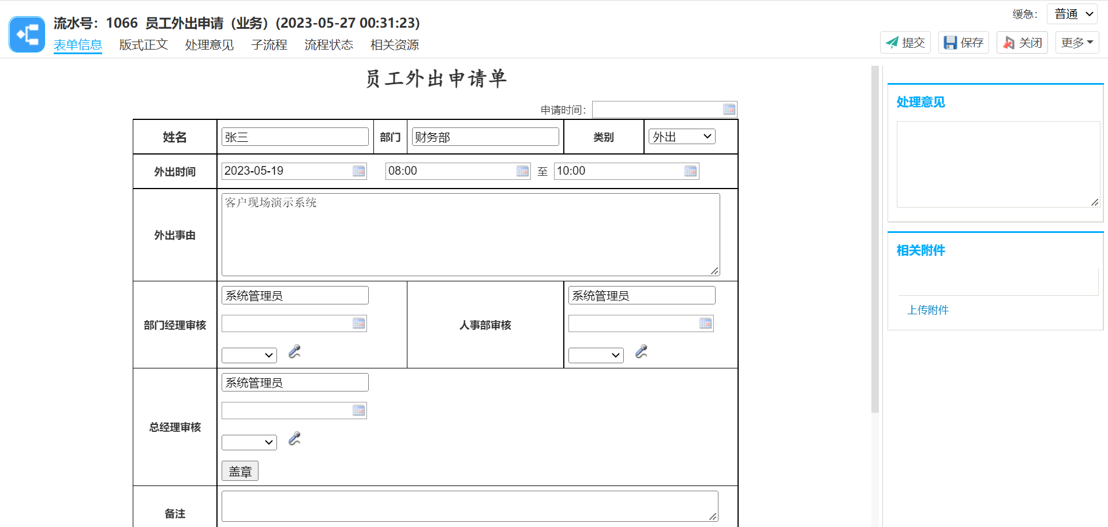Click the blue workflow app logo icon
The image size is (1108, 527).
click(x=27, y=35)
